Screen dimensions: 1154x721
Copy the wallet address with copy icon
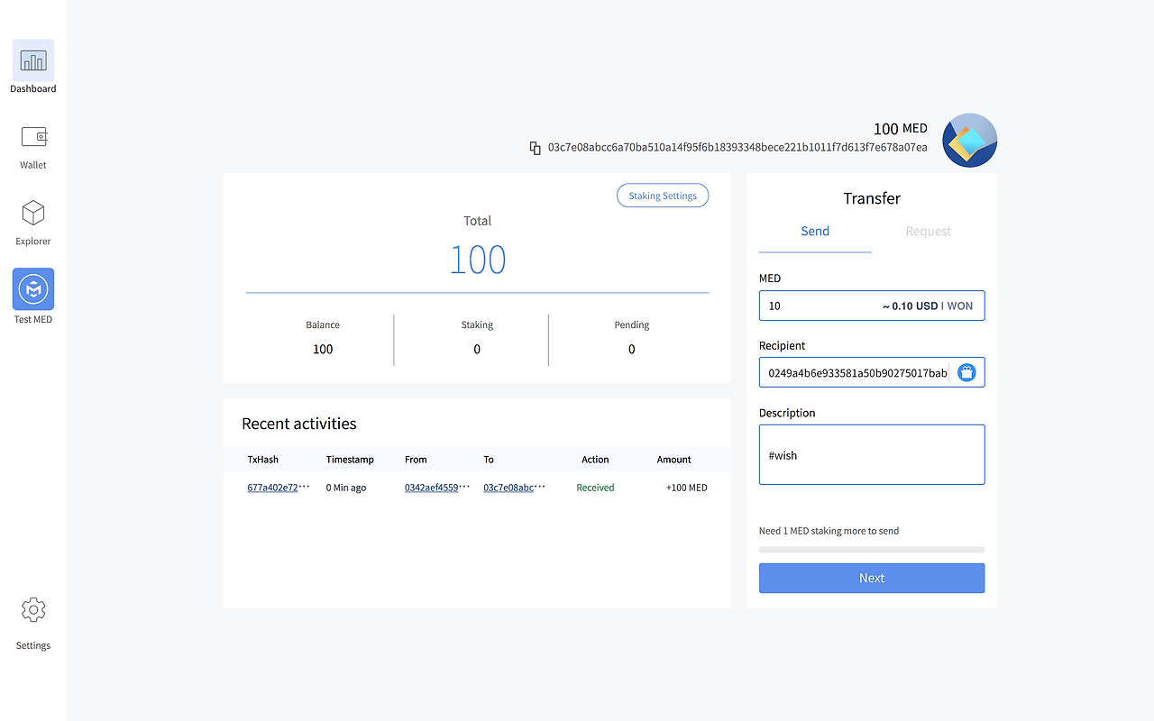point(536,148)
